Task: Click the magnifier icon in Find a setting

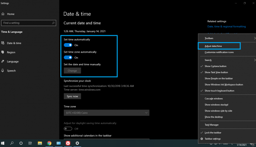Action: [x=53, y=23]
